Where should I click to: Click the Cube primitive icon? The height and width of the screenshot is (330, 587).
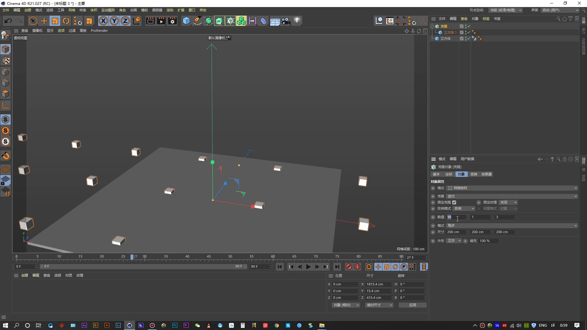click(x=186, y=21)
